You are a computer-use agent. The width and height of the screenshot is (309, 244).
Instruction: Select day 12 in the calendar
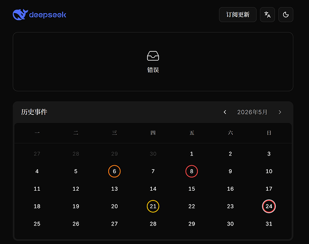(76, 189)
